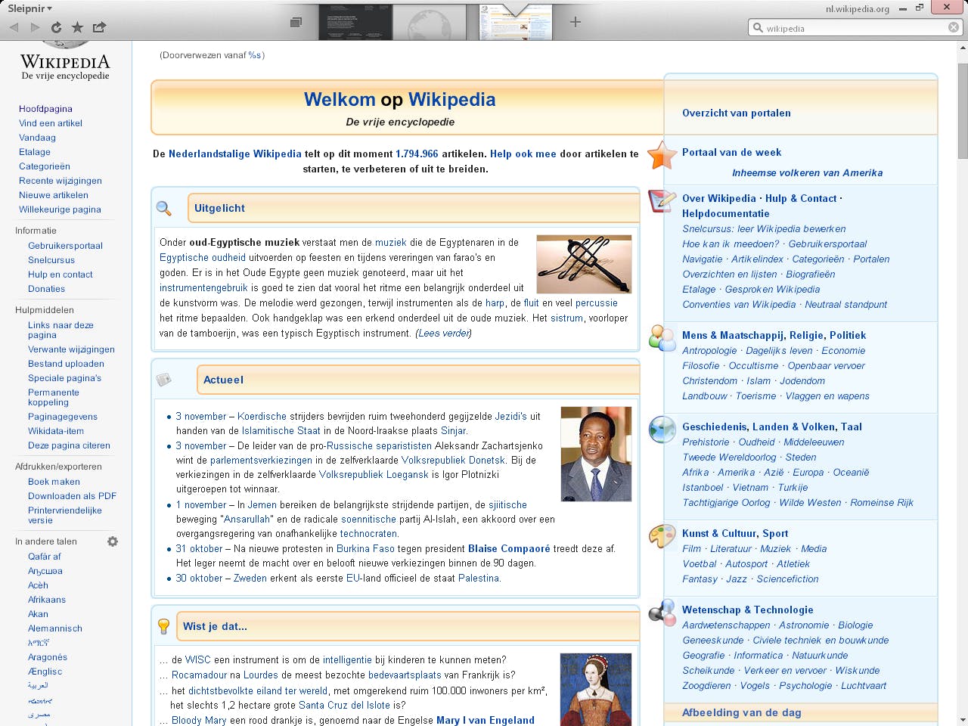The width and height of the screenshot is (968, 726).
Task: Click the orange star Portaal van de week icon
Action: pyautogui.click(x=662, y=155)
